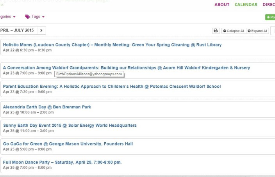Screen dimensions: 275x177
Task: Click the print calendar icon
Action: 216,31
